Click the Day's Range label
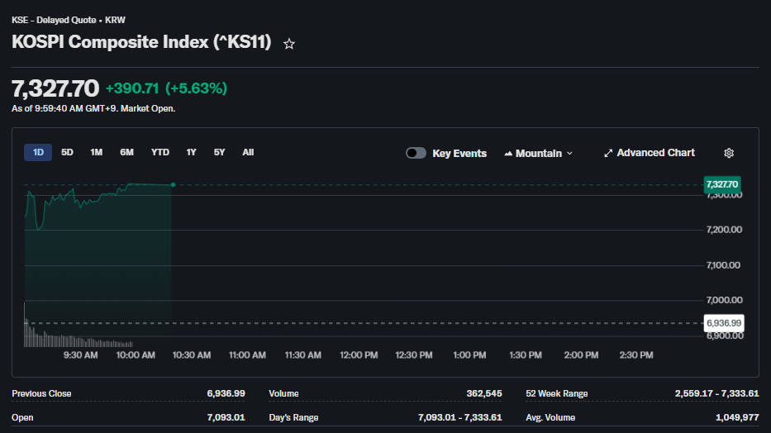Viewport: 771px width, 433px height. (293, 418)
